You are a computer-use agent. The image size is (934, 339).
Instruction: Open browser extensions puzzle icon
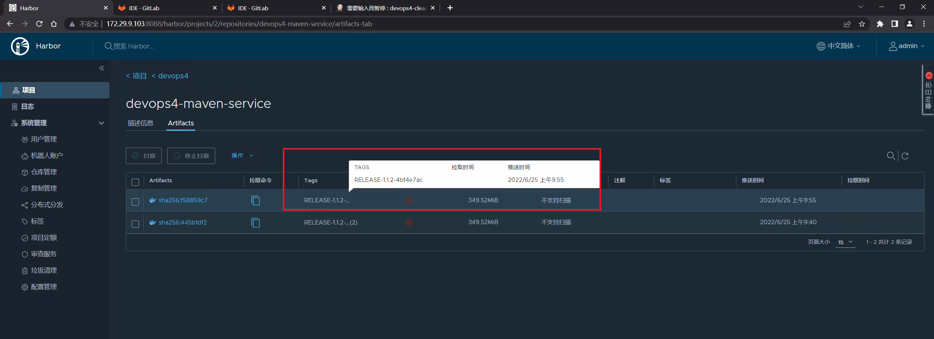(880, 24)
